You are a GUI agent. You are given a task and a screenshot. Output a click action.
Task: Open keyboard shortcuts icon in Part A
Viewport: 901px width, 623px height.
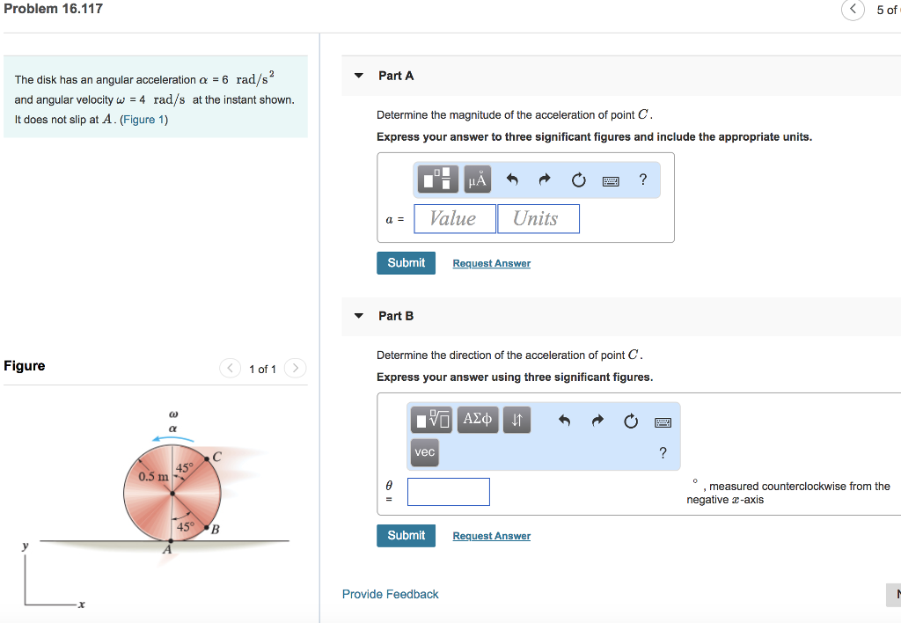pos(611,181)
